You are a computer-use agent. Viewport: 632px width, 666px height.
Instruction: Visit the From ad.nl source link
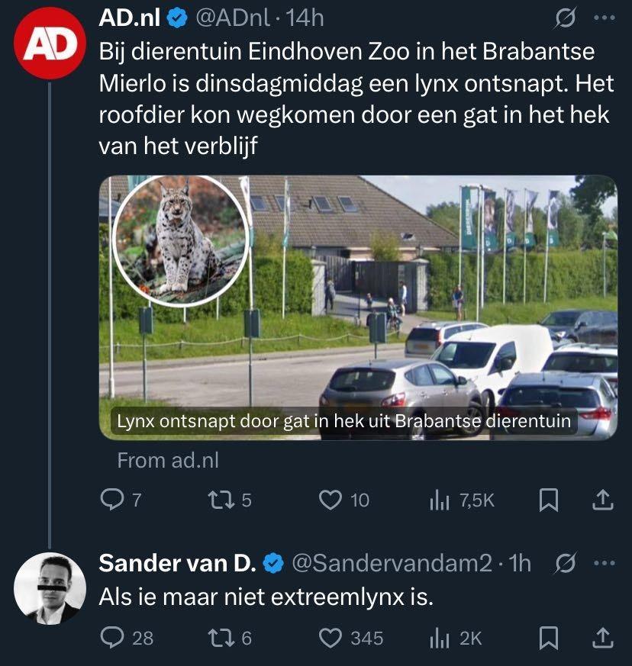pyautogui.click(x=168, y=461)
